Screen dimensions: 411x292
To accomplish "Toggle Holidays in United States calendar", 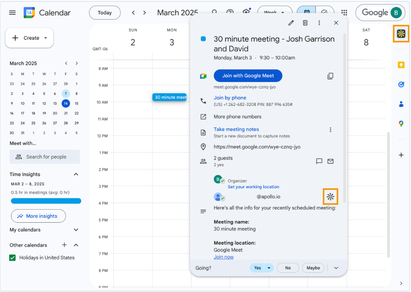I will [x=12, y=258].
